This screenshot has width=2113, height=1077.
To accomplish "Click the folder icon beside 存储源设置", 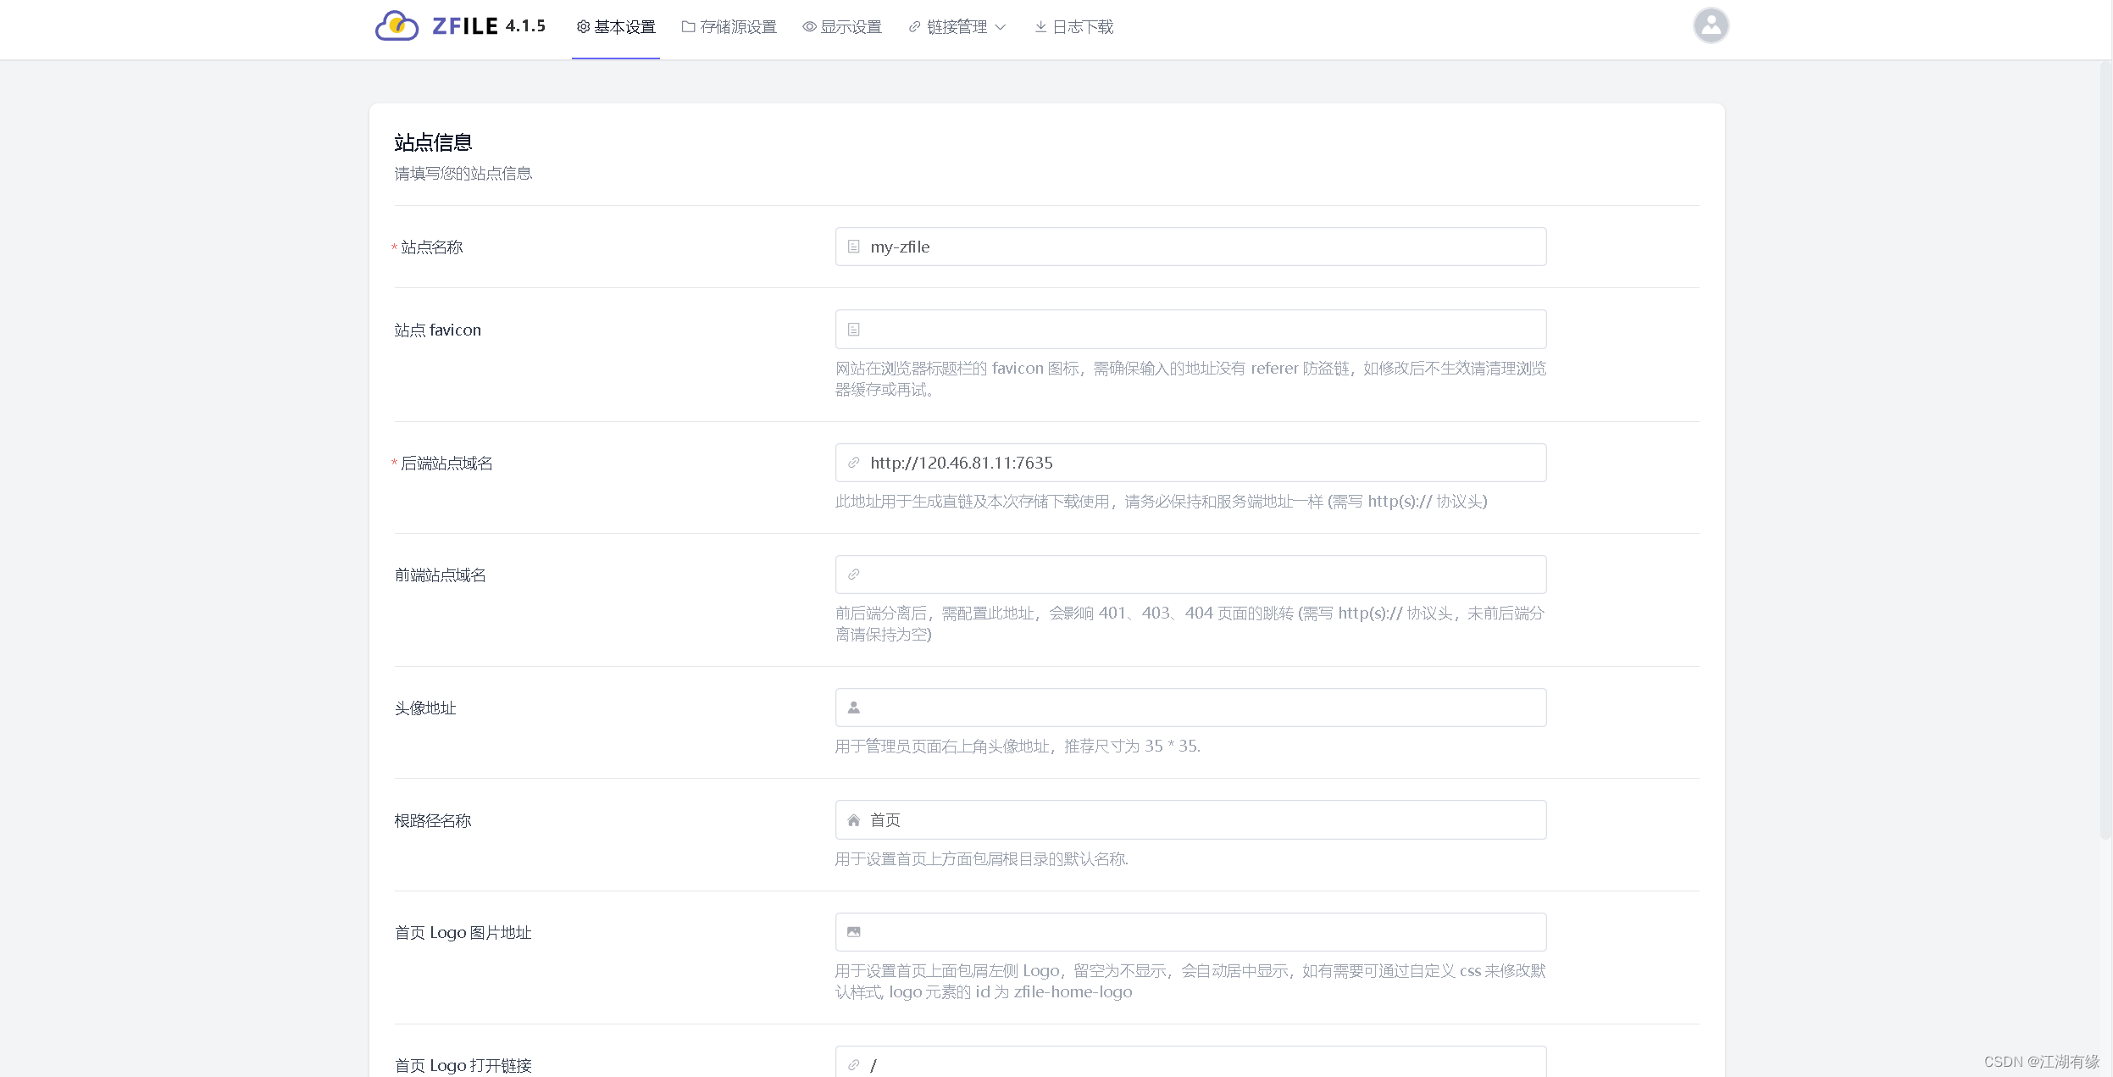I will 688,27.
